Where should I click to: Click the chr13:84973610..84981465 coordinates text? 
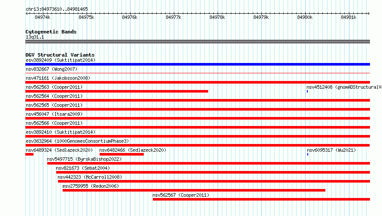tap(57, 9)
